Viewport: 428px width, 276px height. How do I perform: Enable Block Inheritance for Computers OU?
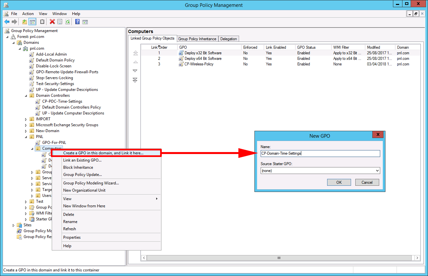78,167
